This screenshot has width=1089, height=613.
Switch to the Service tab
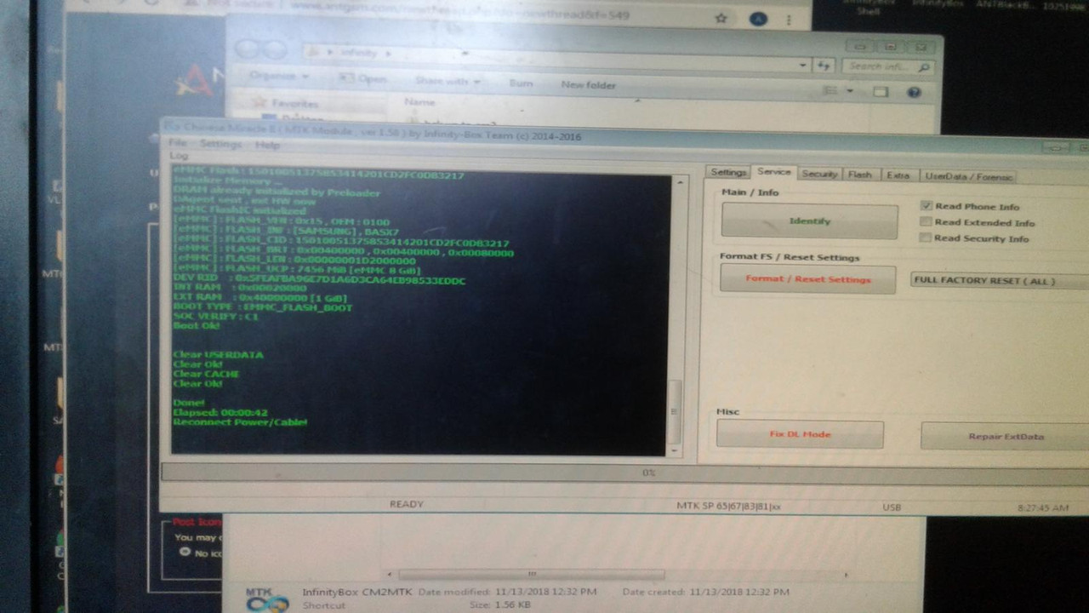[773, 172]
